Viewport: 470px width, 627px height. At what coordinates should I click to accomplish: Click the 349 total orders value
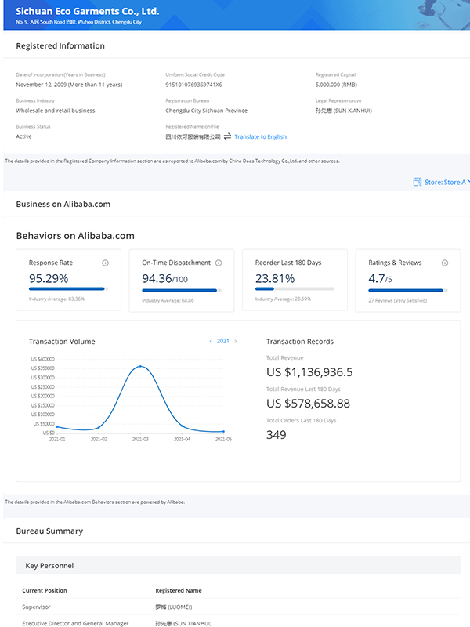coord(277,435)
